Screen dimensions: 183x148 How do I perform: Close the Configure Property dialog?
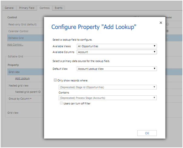[x=161, y=23]
